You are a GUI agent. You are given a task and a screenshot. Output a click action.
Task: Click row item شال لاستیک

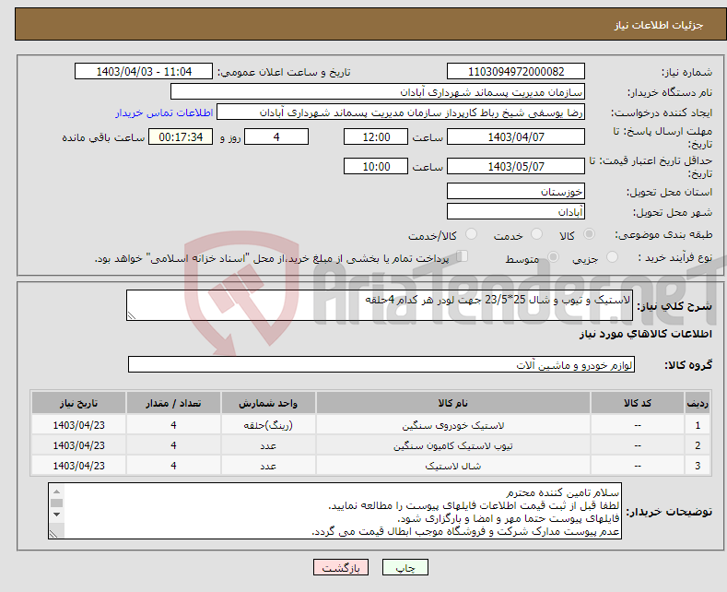pos(453,466)
